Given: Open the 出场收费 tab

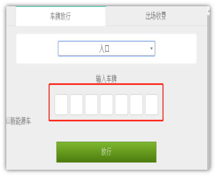Looking at the screenshot, I should pyautogui.click(x=156, y=16).
